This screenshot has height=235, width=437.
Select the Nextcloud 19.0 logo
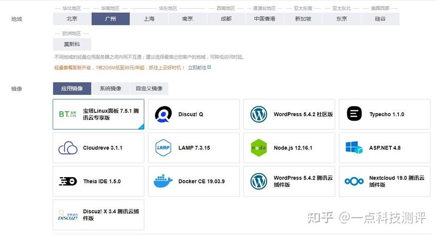coord(354,181)
